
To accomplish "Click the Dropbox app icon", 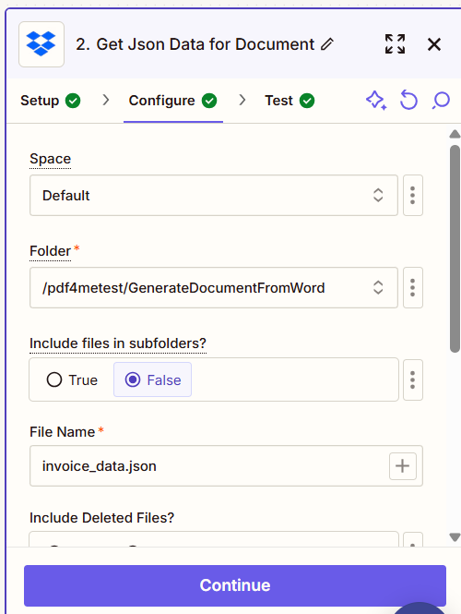I will click(41, 44).
